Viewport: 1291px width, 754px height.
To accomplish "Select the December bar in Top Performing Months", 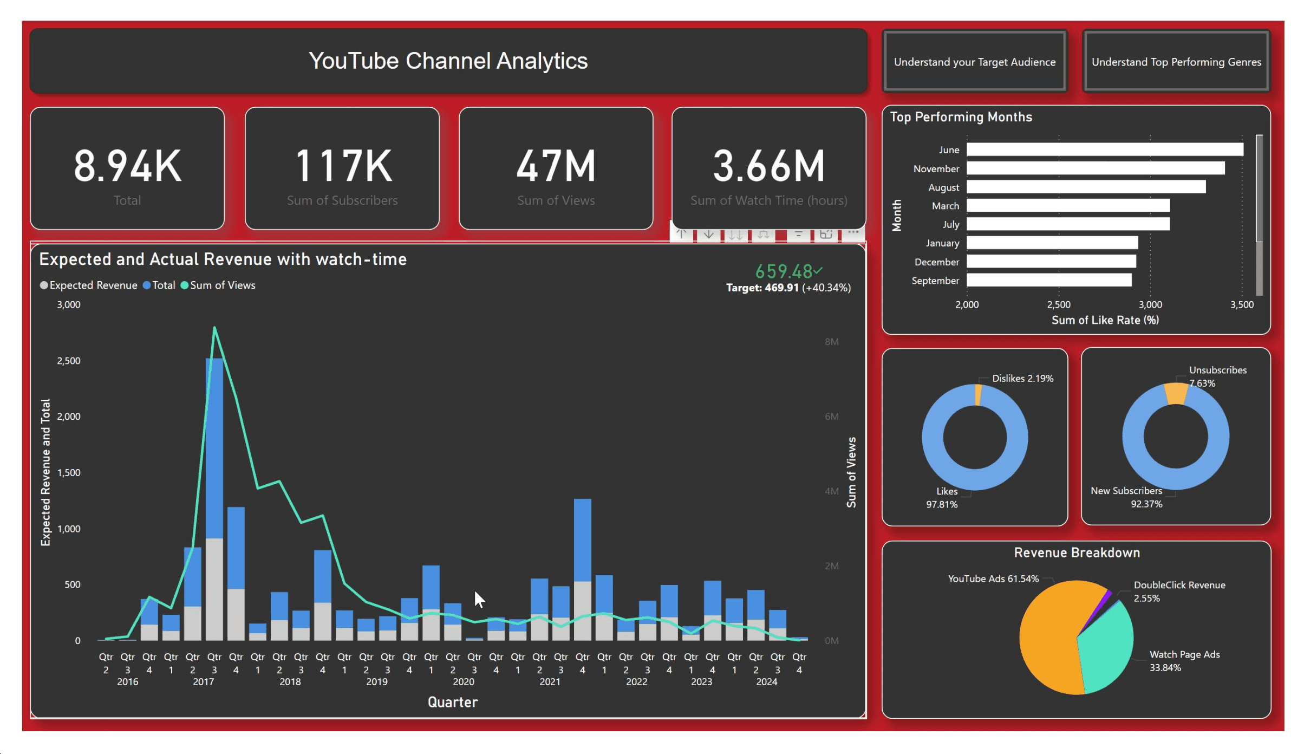I will 1052,262.
